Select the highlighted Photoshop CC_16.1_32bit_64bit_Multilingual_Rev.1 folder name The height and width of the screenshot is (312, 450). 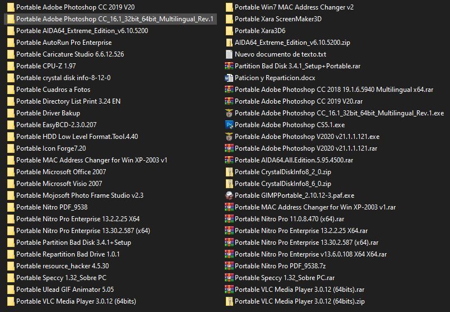tap(115, 19)
